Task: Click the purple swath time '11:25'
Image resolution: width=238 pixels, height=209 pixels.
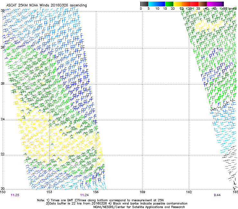Action: point(15,195)
